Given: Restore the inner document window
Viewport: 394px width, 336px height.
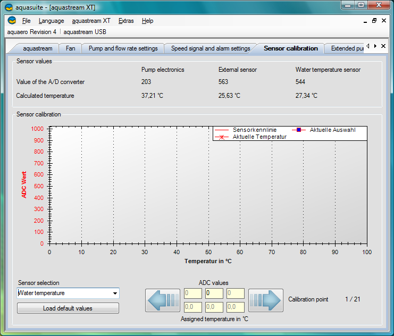Looking at the screenshot, I should pos(374,21).
